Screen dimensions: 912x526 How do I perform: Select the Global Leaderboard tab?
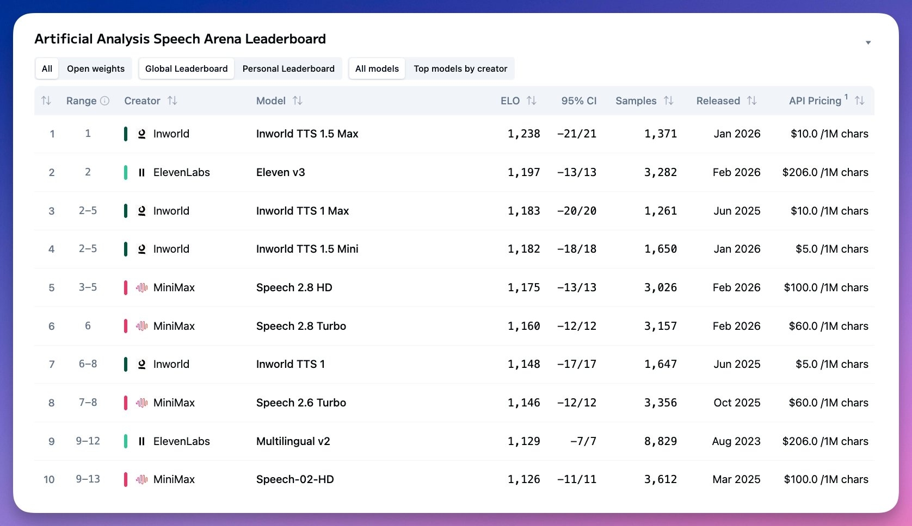click(x=186, y=68)
